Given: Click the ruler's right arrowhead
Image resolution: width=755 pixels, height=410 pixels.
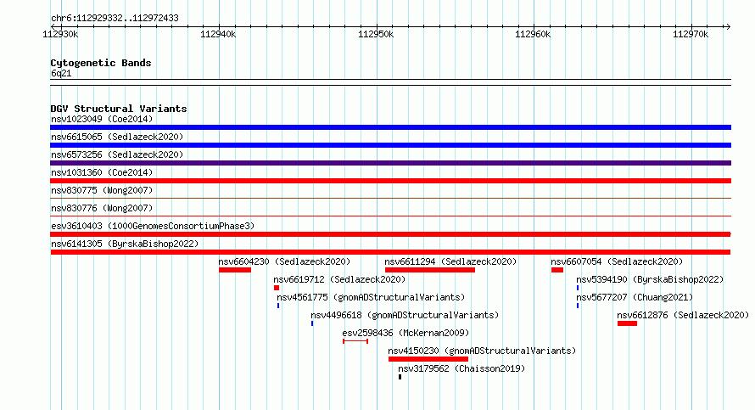Looking at the screenshot, I should [728, 26].
